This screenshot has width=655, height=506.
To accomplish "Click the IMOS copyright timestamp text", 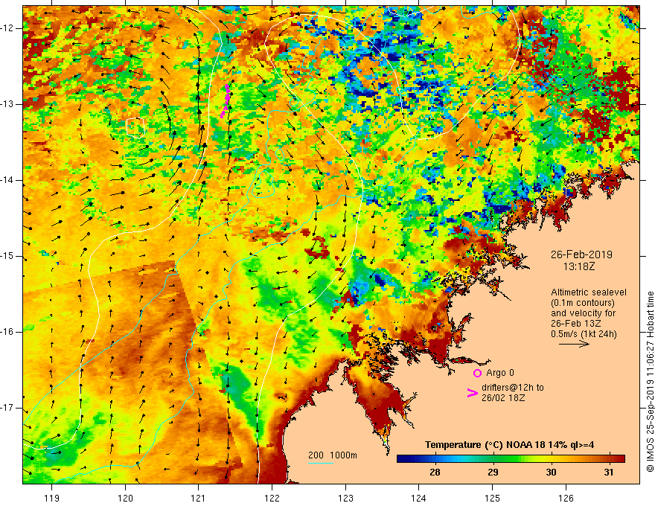I will point(650,382).
